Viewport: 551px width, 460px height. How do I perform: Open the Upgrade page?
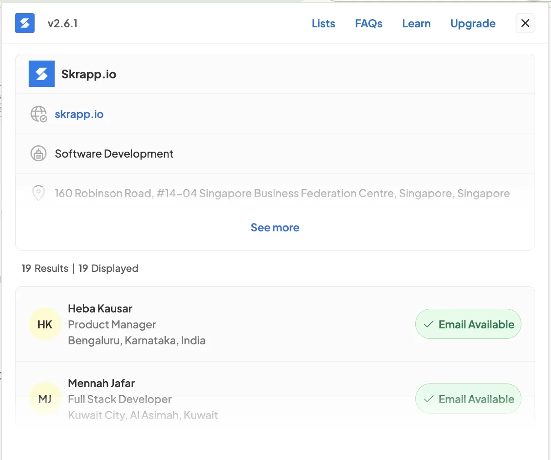tap(473, 24)
